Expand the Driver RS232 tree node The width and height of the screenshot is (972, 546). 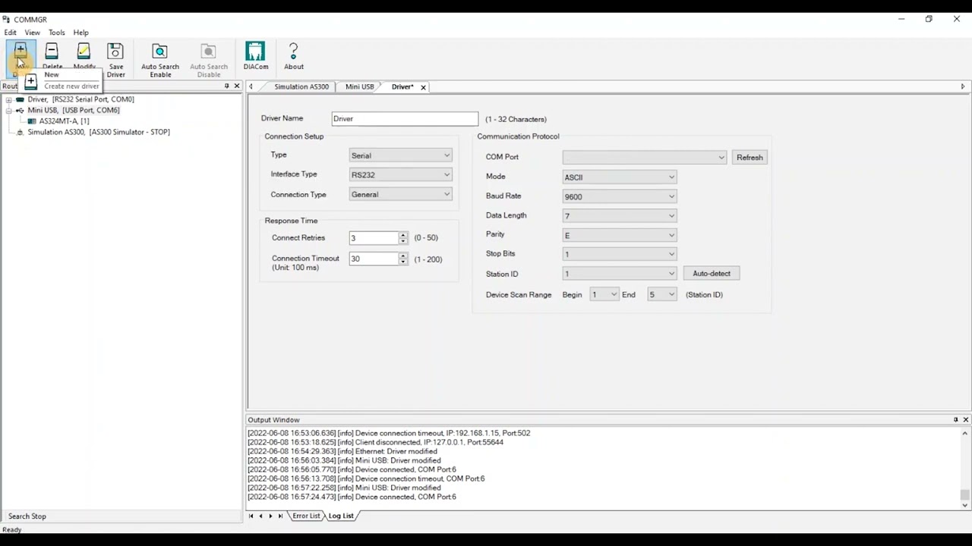coord(9,99)
